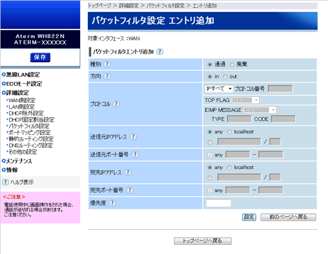Click the help icon next to 種別
328x254 pixels.
pos(107,64)
